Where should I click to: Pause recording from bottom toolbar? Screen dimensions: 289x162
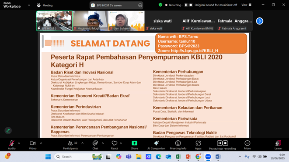pos(219,143)
